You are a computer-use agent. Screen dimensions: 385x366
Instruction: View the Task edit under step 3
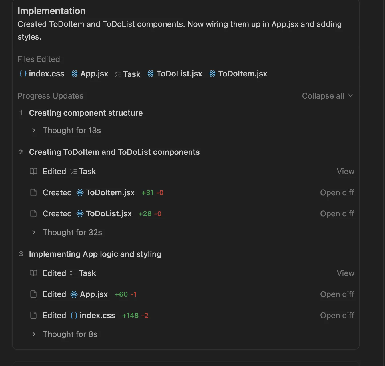[345, 273]
